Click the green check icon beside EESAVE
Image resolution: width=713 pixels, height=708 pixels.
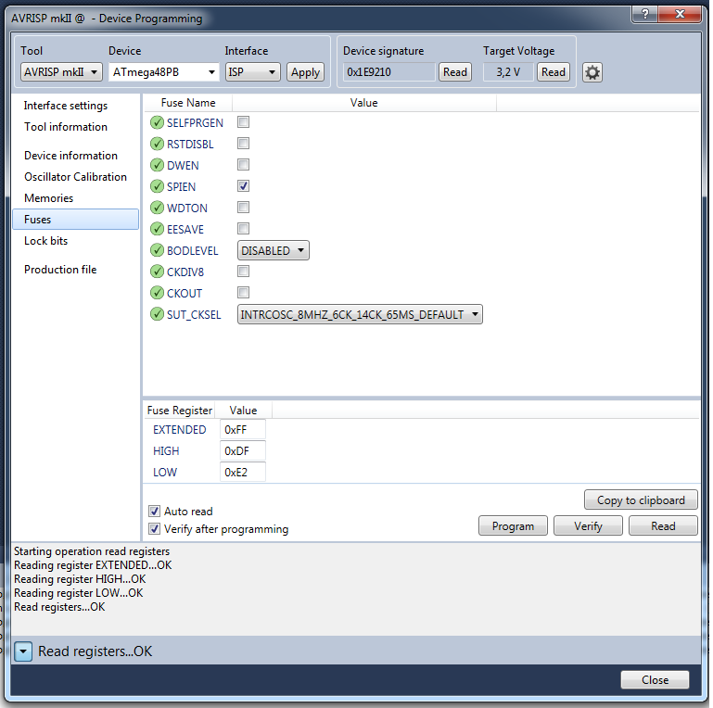pyautogui.click(x=157, y=229)
